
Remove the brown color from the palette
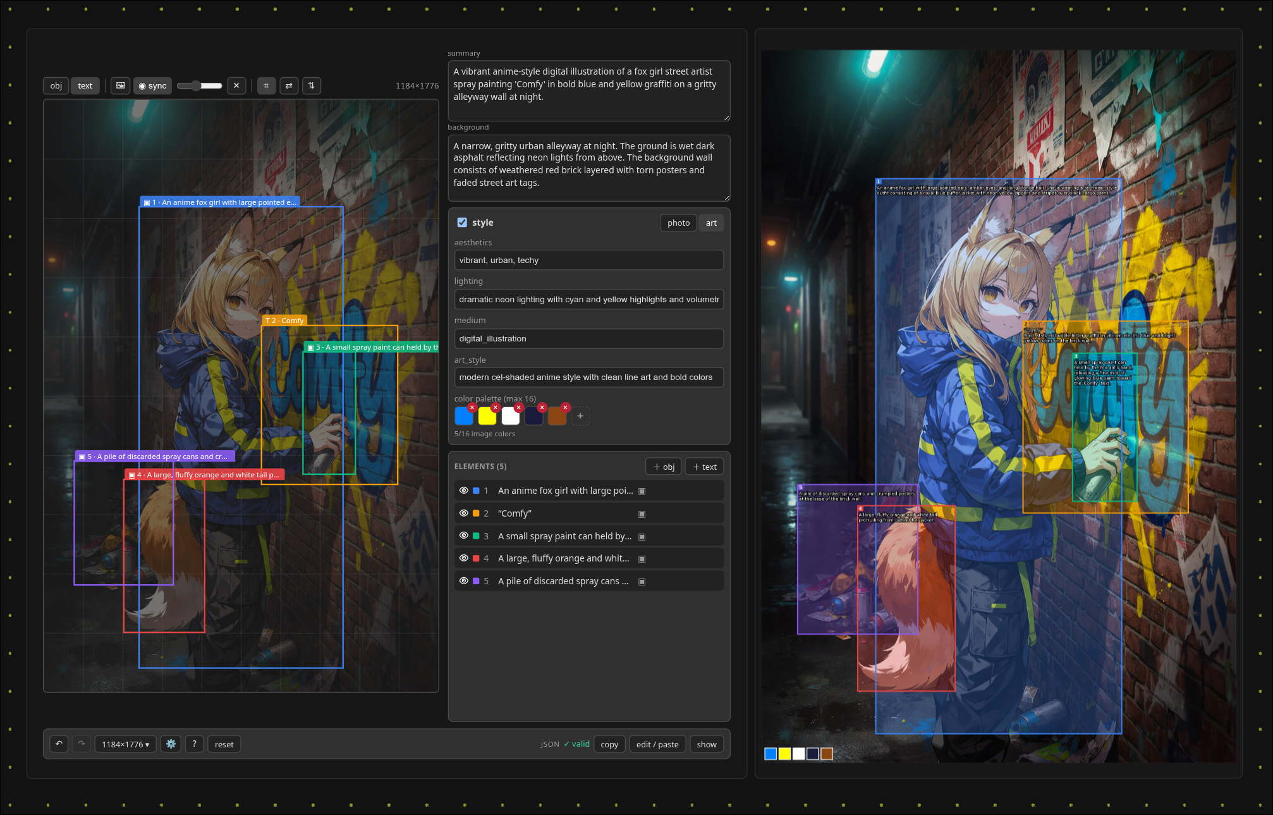click(x=566, y=407)
